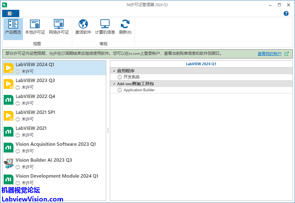Click the LabVIEW 2024 Q1 yellow product icon
The height and width of the screenshot is (203, 295).
click(x=9, y=68)
